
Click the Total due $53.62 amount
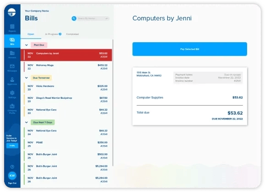coord(235,113)
